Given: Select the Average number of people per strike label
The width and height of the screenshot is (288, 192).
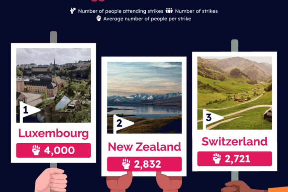Looking at the screenshot, I should coord(147,19).
